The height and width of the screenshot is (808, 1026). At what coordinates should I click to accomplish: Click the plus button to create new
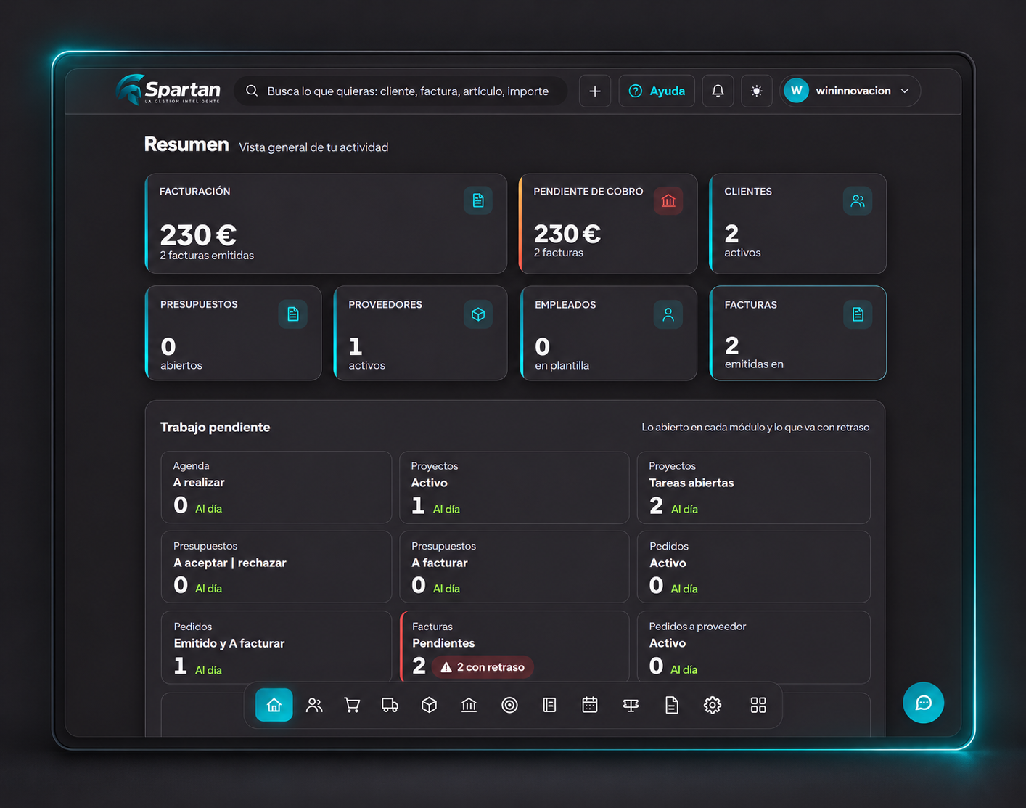[x=595, y=91]
